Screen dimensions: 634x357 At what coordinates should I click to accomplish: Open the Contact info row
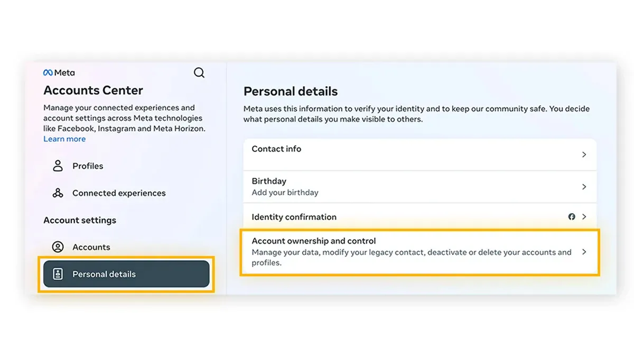(420, 154)
